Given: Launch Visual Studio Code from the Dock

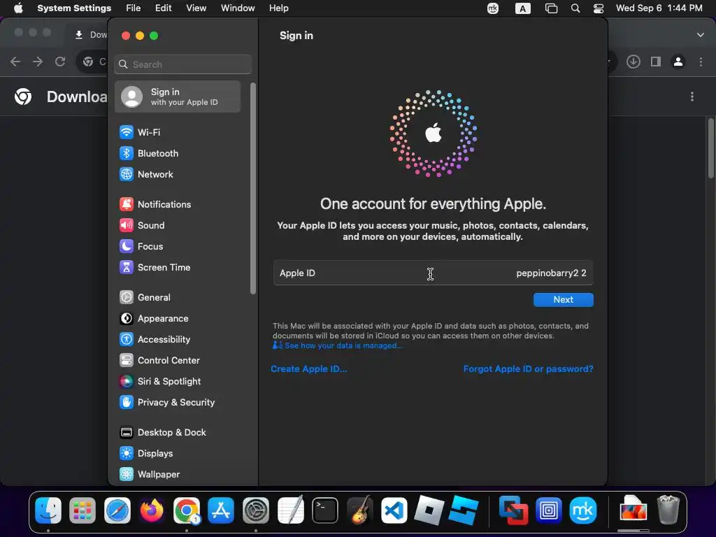Looking at the screenshot, I should coord(394,510).
